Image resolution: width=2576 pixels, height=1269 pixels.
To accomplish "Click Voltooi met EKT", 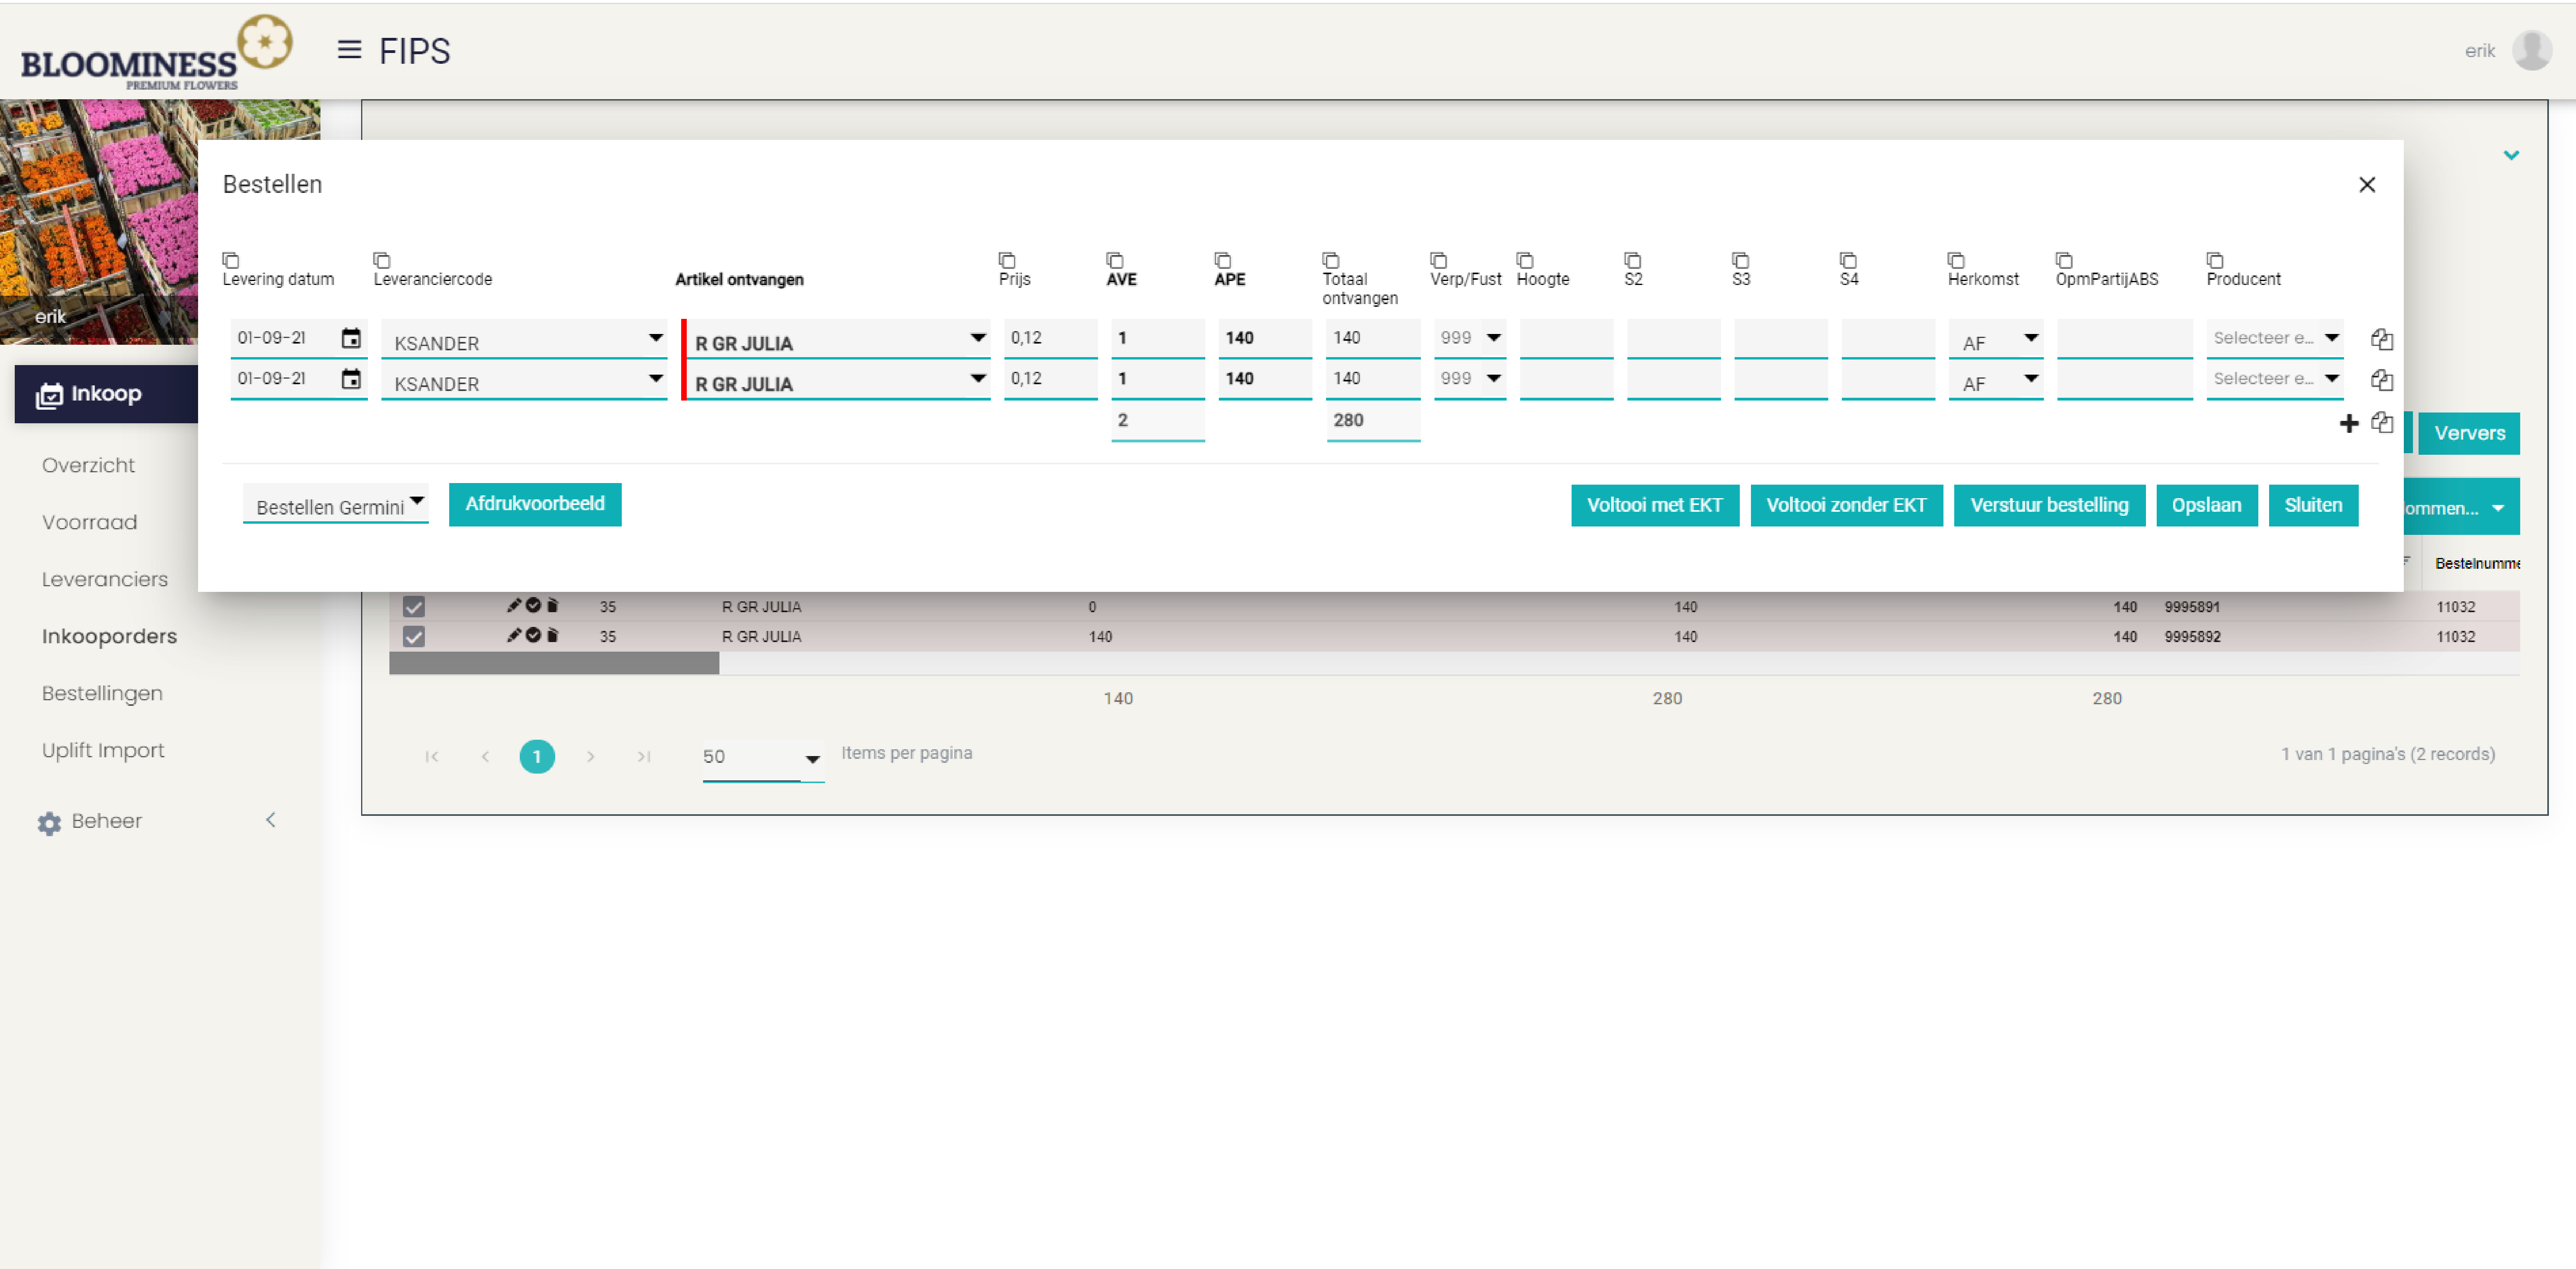I will (1655, 505).
